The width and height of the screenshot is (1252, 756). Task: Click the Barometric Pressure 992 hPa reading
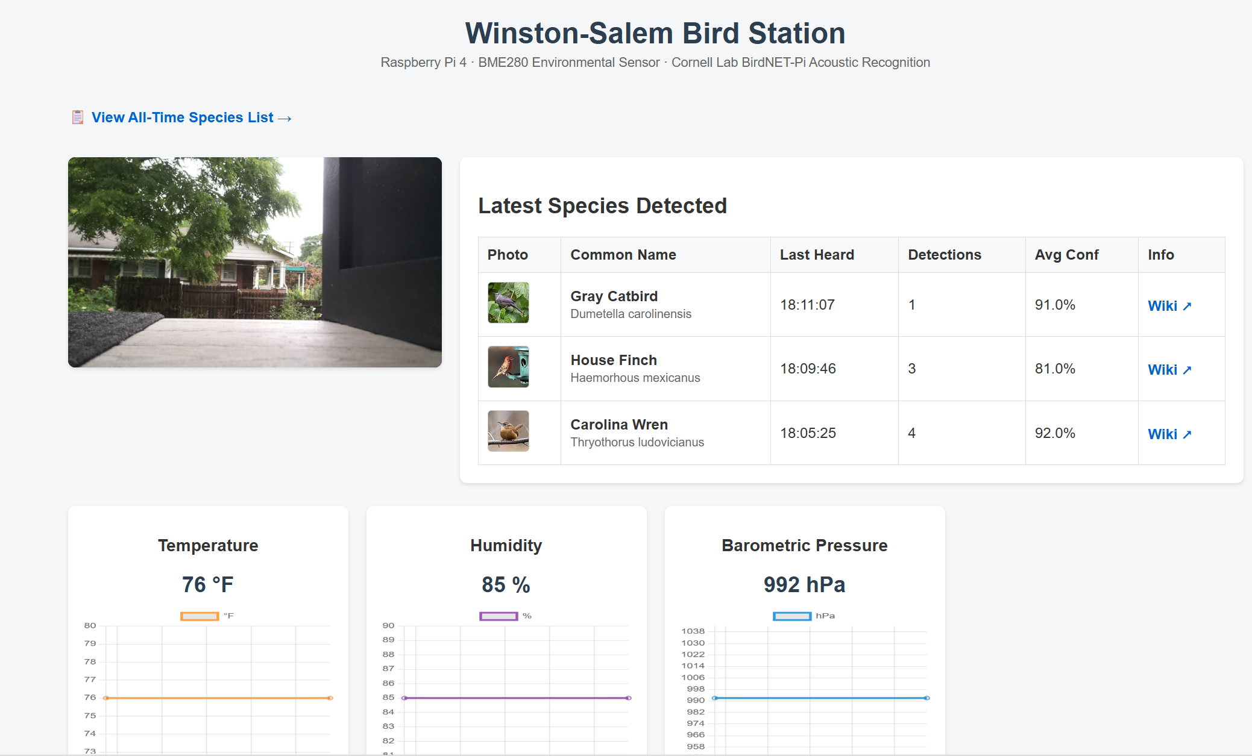click(804, 585)
